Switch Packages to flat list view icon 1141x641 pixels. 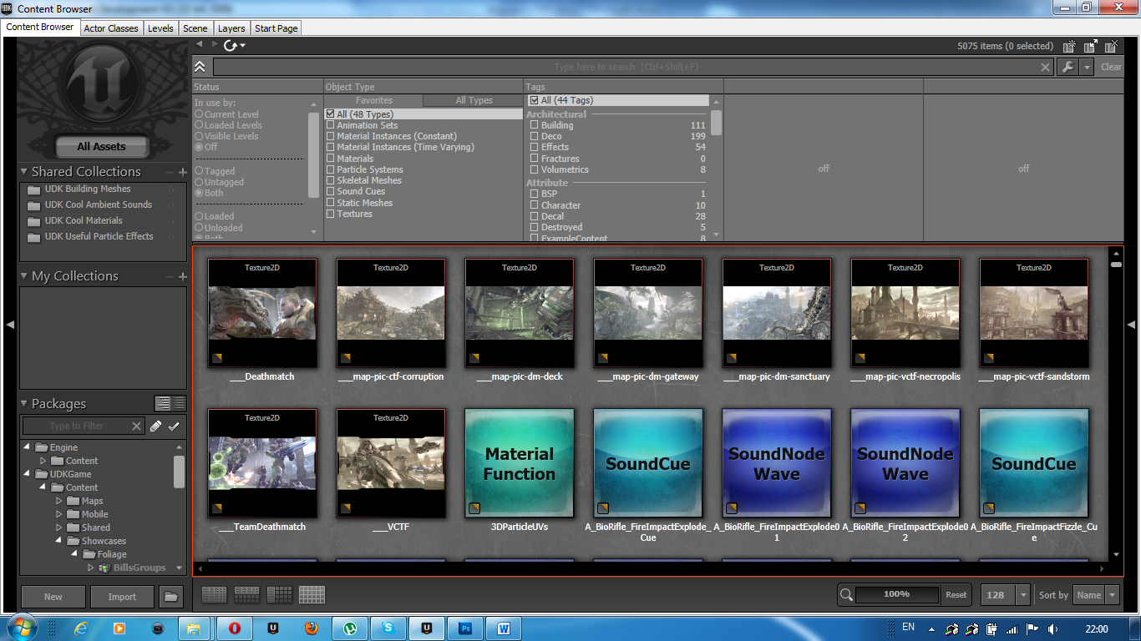coord(179,403)
